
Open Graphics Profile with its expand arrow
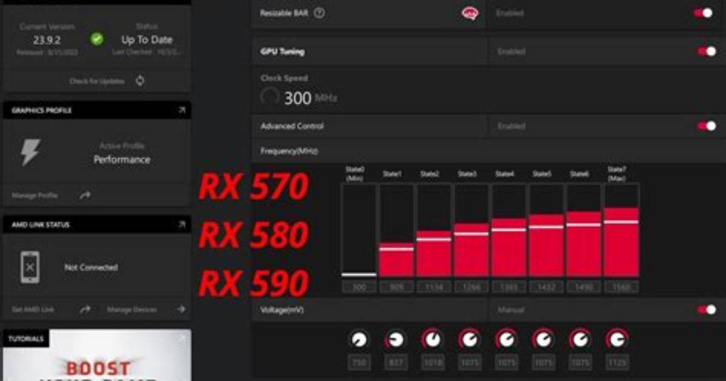pos(181,110)
